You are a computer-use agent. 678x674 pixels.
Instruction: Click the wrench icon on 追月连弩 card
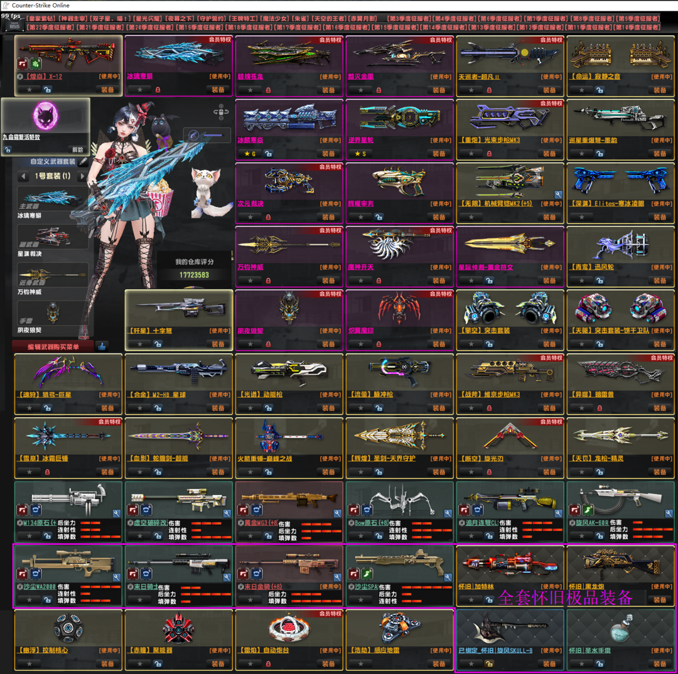pos(558,513)
